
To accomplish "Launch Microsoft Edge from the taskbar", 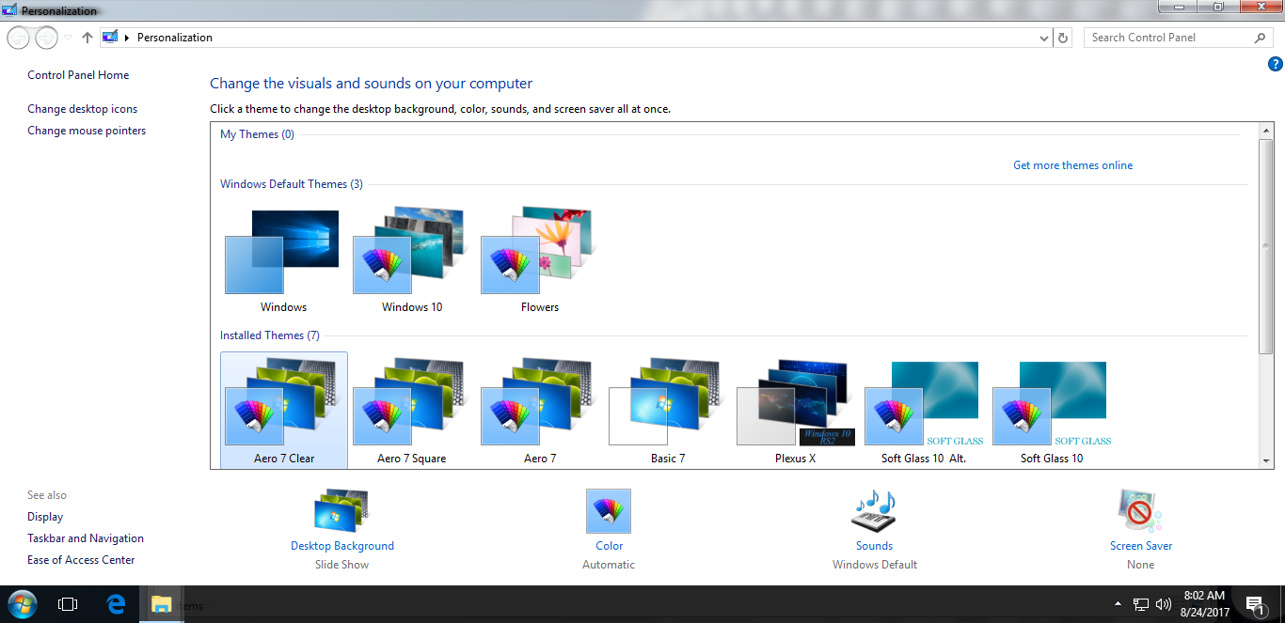I will [116, 604].
